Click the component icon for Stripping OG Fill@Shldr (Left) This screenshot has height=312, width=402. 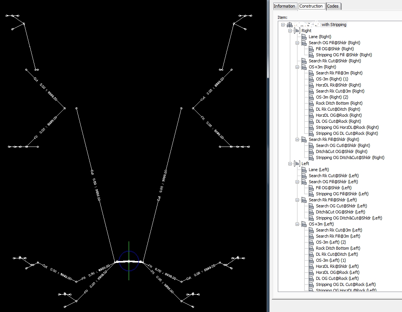[311, 193]
